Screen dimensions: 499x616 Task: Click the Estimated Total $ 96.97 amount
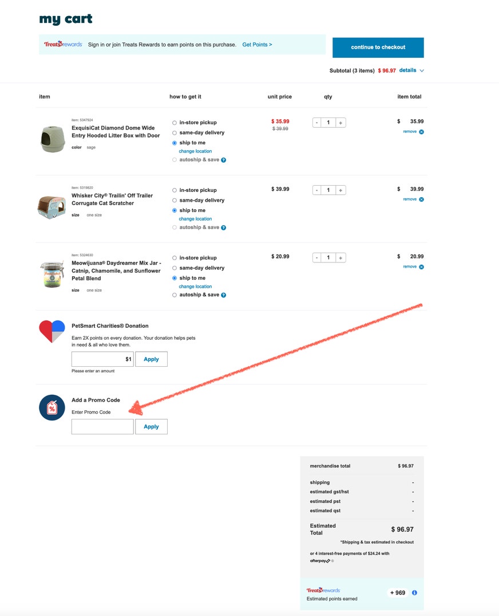coord(402,529)
